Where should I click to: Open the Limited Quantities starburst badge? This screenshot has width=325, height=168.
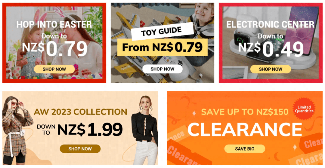pyautogui.click(x=304, y=109)
